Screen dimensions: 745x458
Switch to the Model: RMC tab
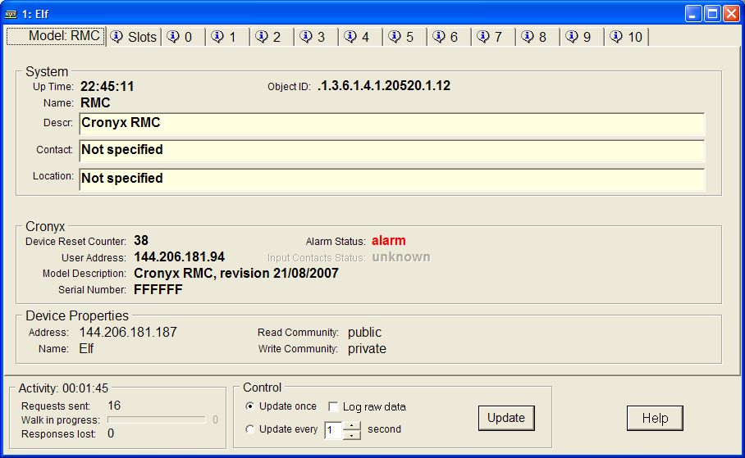click(x=56, y=36)
